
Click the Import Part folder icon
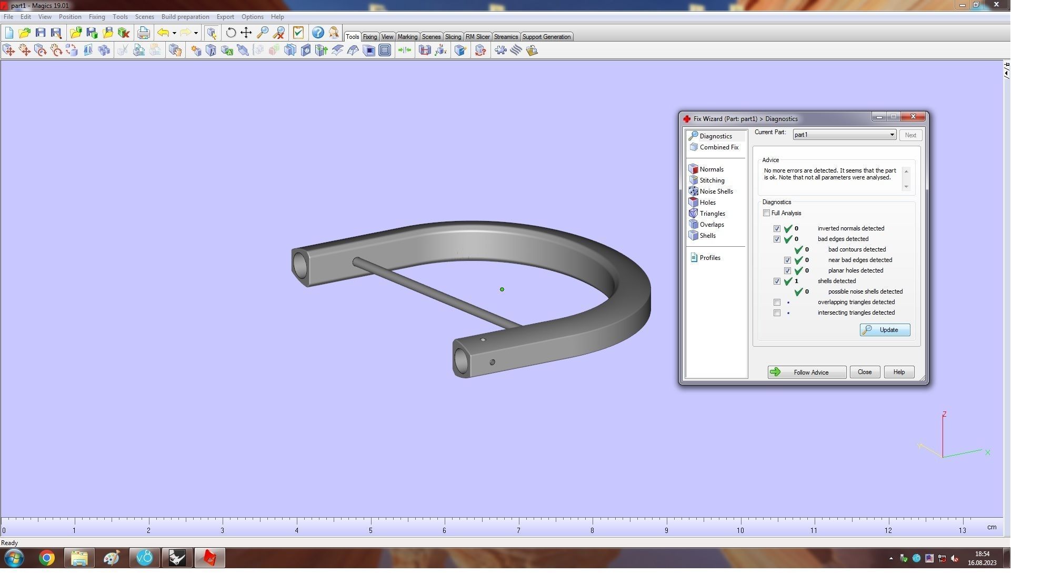pyautogui.click(x=76, y=33)
